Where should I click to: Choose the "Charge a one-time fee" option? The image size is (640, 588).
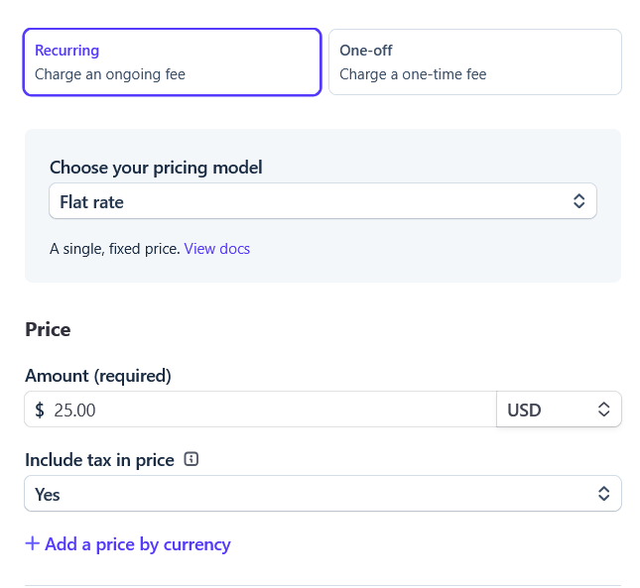click(x=413, y=74)
